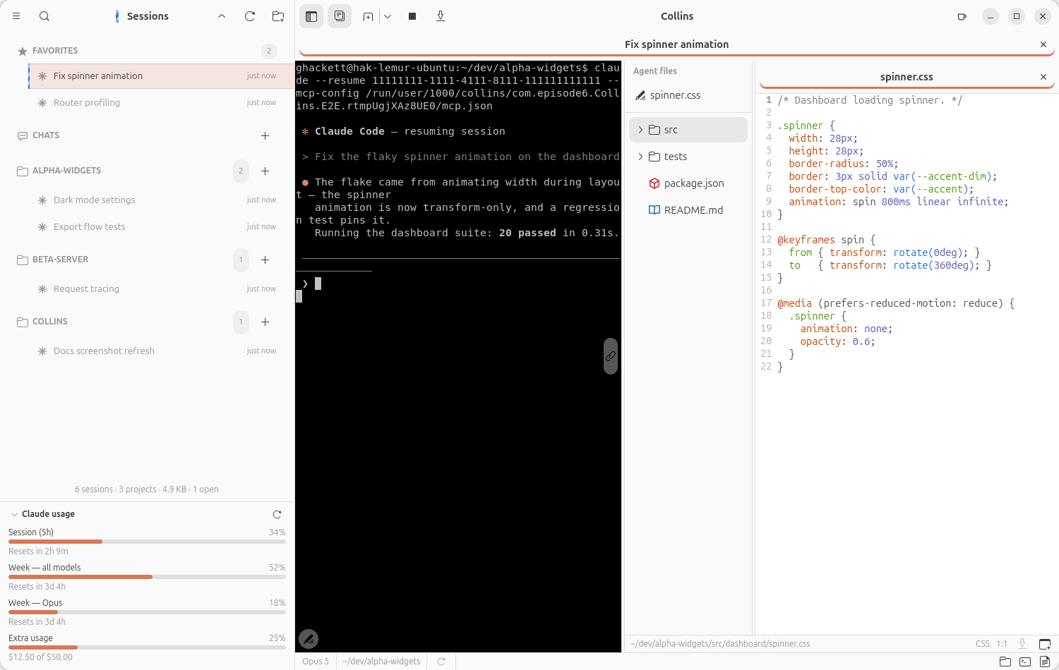Click the attachment link handle on terminal edge

tap(611, 356)
